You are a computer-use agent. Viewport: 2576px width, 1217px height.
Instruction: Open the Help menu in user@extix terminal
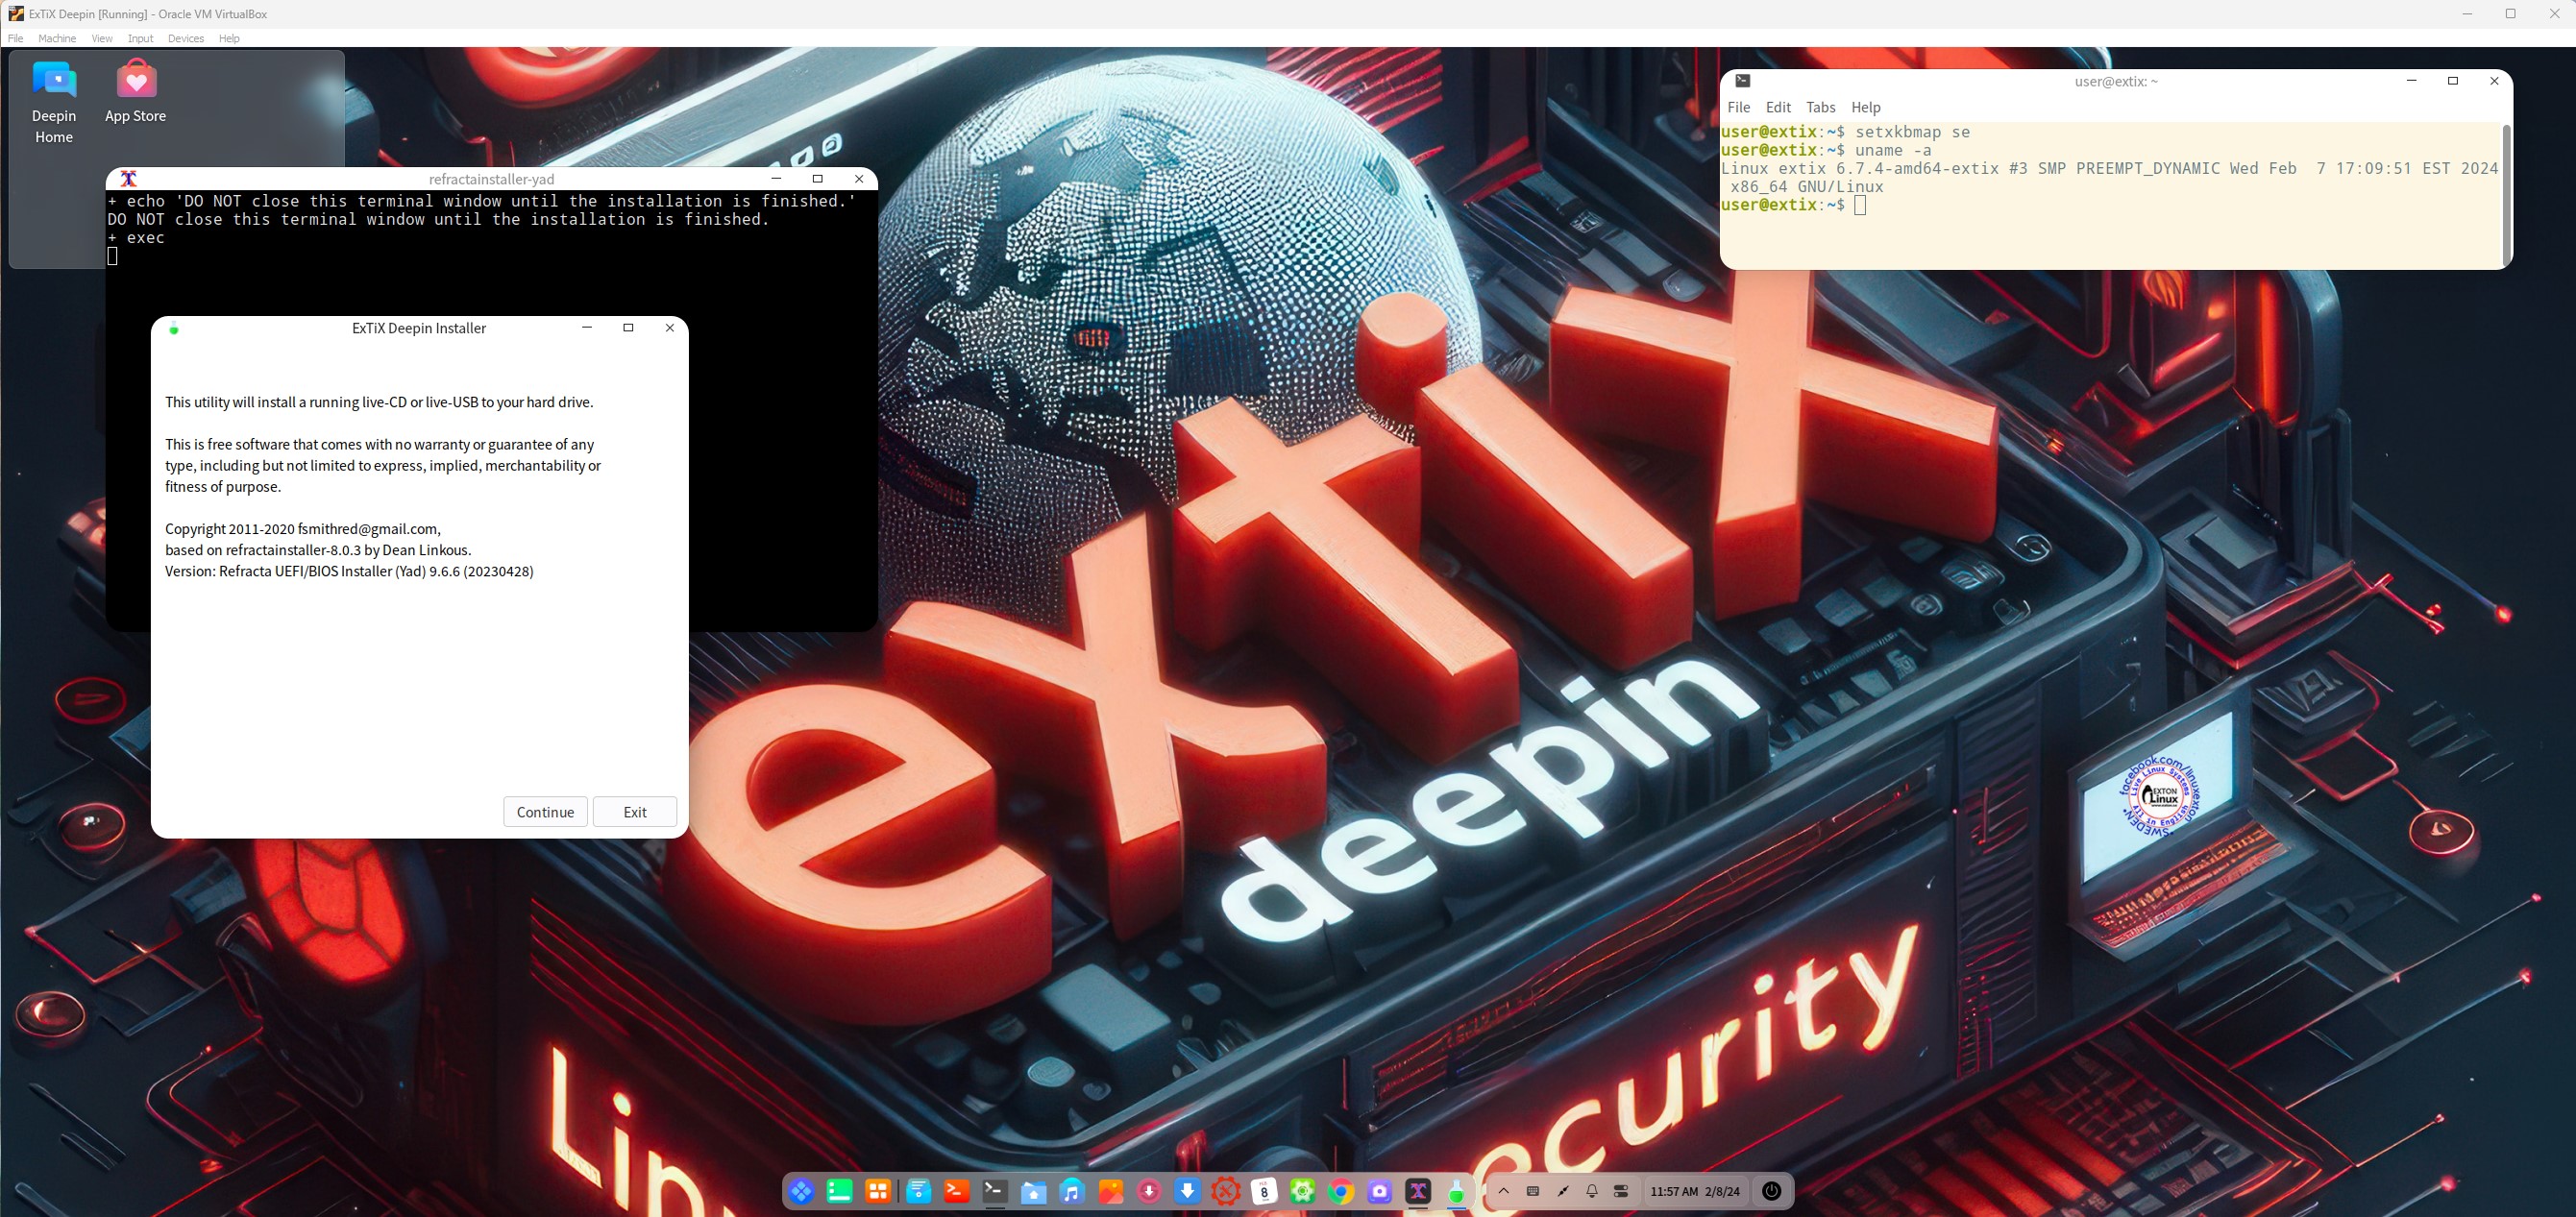coord(1866,107)
